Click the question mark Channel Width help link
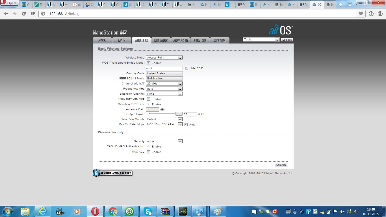This screenshot has width=386, height=217. coord(144,84)
